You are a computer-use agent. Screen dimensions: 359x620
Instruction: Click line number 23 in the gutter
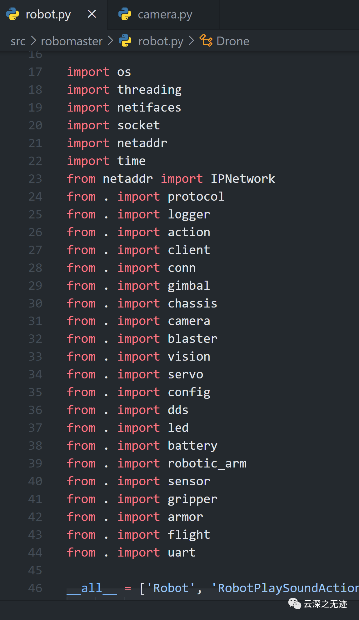(x=35, y=179)
